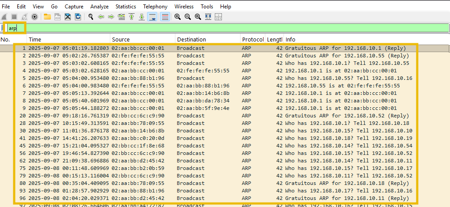The image size is (450, 207).
Task: Select packet 41 from 02:aa:bb:c0:20:0d
Action: coord(225,138)
